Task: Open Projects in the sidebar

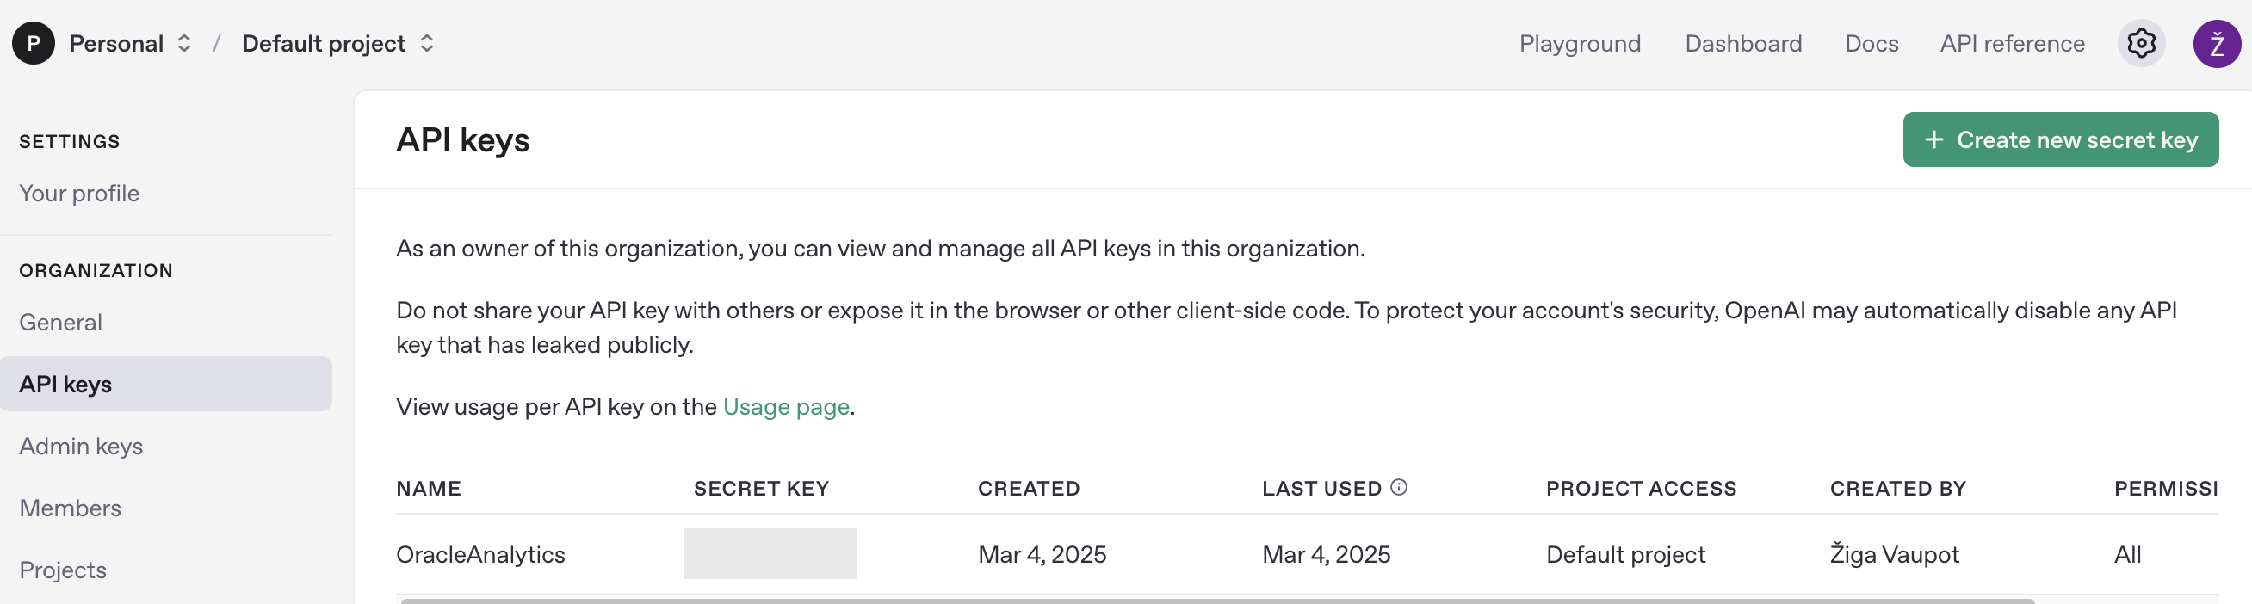Action: (x=63, y=570)
